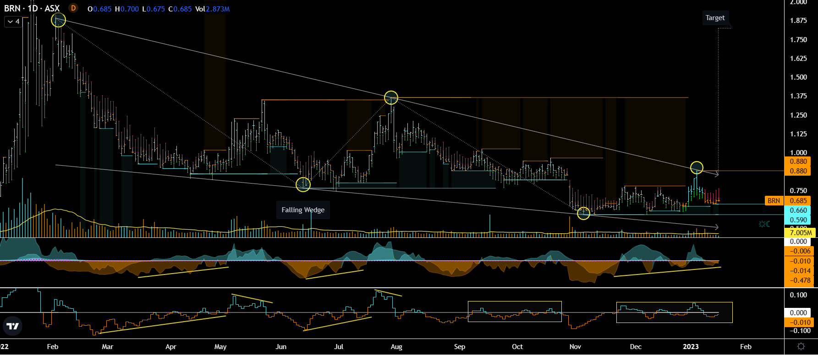Expand the collapsed indicators legend showing 4

13,22
